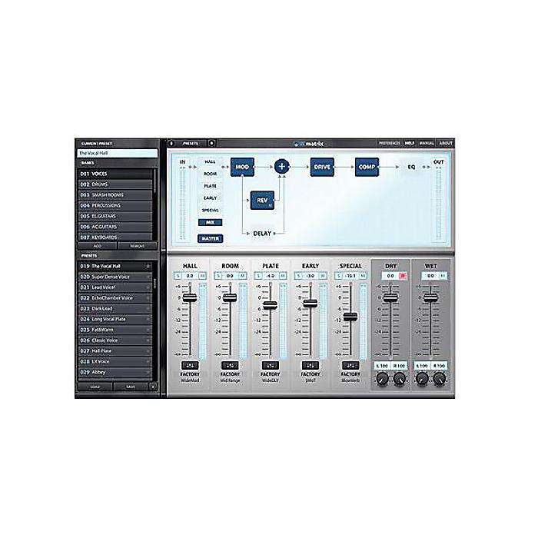This screenshot has width=538, height=538.
Task: Click the Plate channel fader handle
Action: pos(270,305)
